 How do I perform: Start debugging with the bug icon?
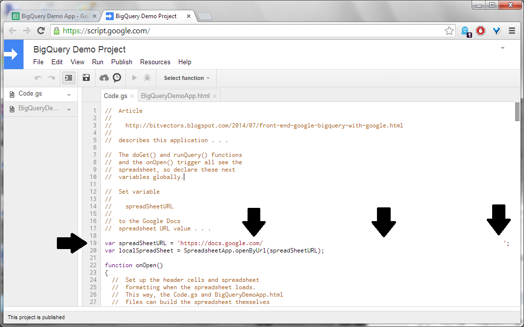(146, 77)
